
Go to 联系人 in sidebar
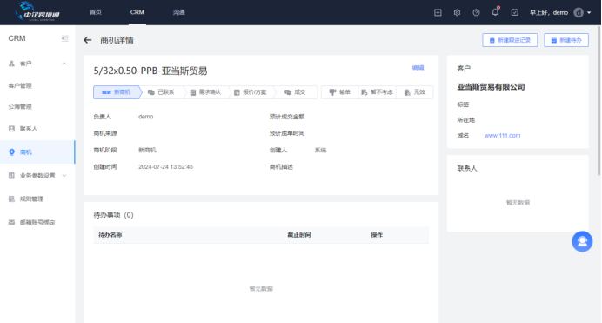pyautogui.click(x=29, y=129)
